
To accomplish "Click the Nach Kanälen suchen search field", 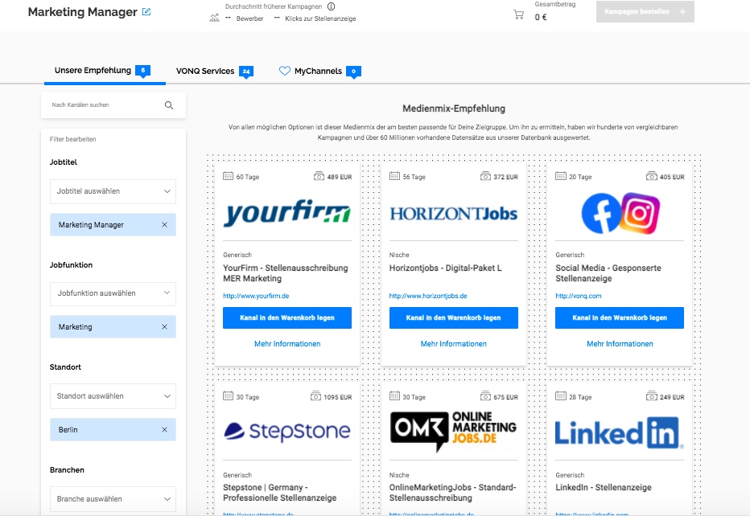I will point(113,105).
